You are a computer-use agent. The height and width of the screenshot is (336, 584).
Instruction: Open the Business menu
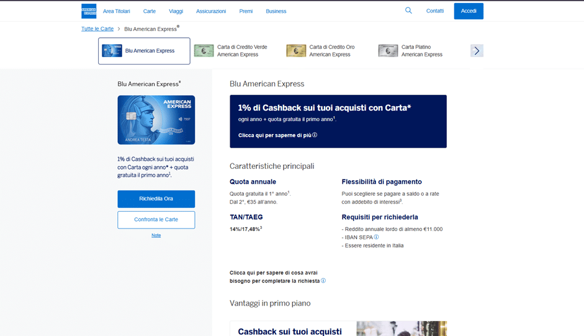pyautogui.click(x=276, y=11)
